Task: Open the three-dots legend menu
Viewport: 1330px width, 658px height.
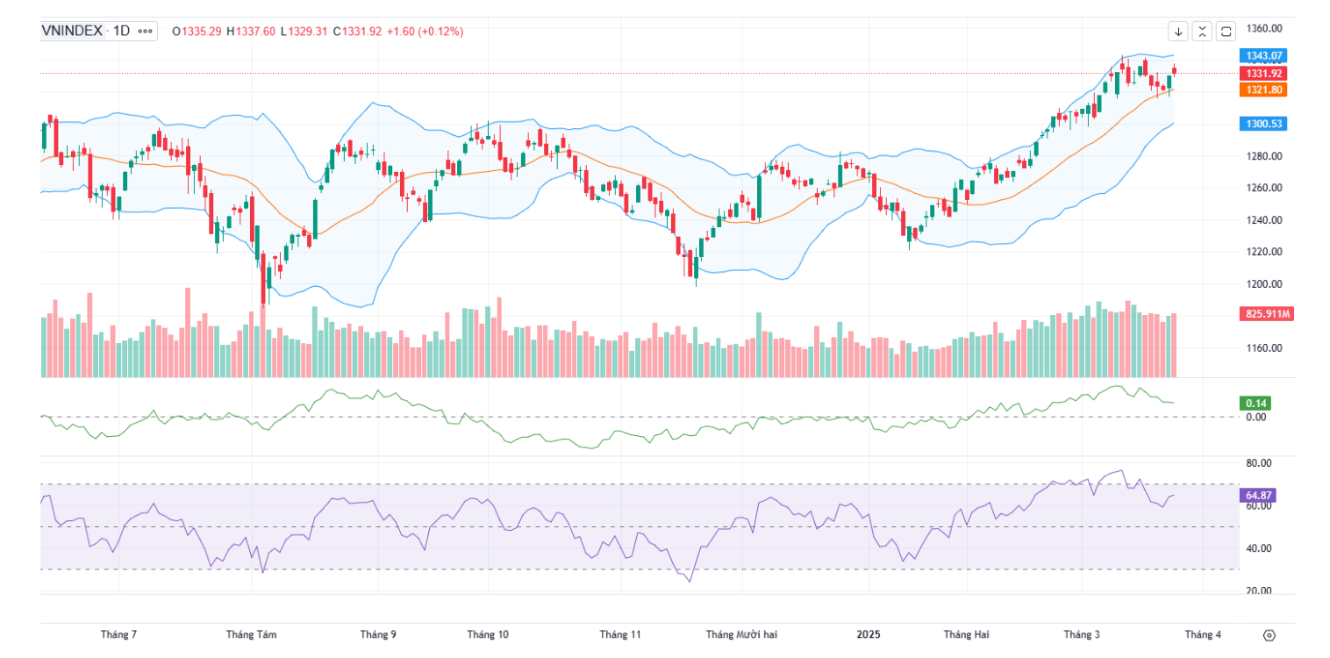Action: (146, 32)
